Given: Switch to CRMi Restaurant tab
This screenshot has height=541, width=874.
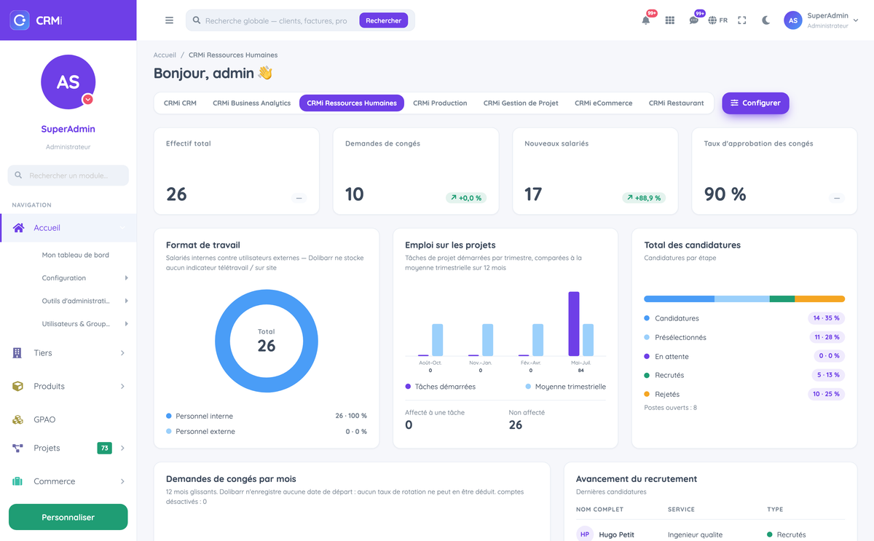Looking at the screenshot, I should pos(677,103).
